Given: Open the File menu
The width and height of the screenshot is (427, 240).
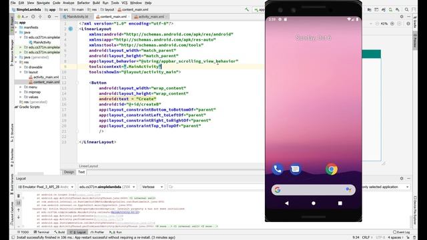Looking at the screenshot, I should [x=13, y=3].
